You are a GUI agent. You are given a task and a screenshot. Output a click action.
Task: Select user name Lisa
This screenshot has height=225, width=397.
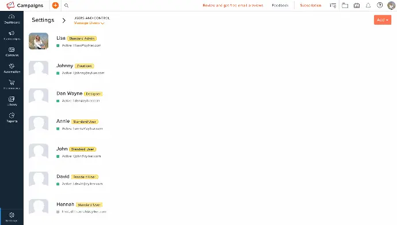click(x=61, y=38)
